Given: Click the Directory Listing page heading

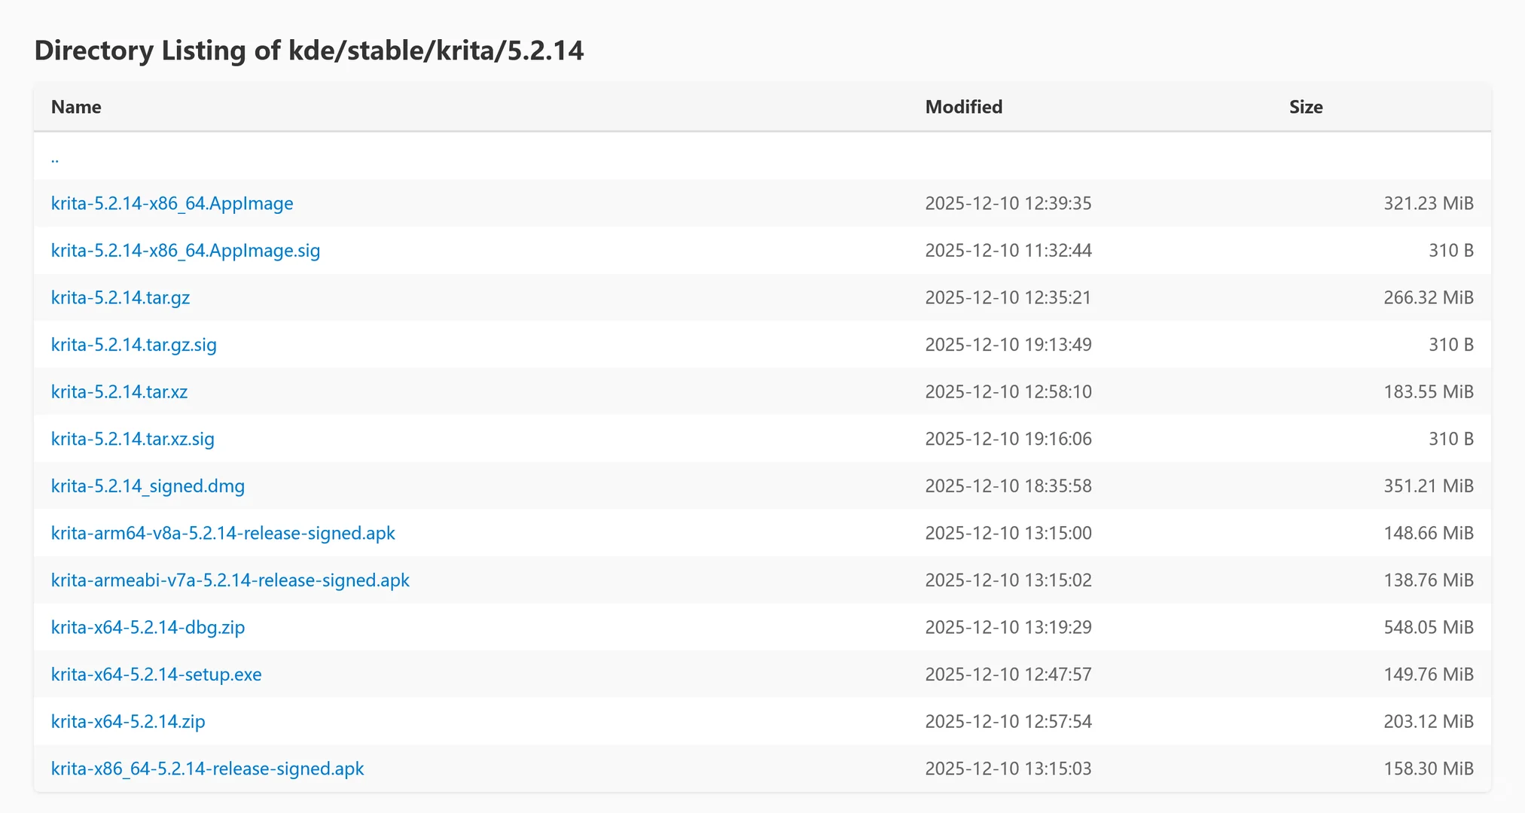Looking at the screenshot, I should coord(309,50).
